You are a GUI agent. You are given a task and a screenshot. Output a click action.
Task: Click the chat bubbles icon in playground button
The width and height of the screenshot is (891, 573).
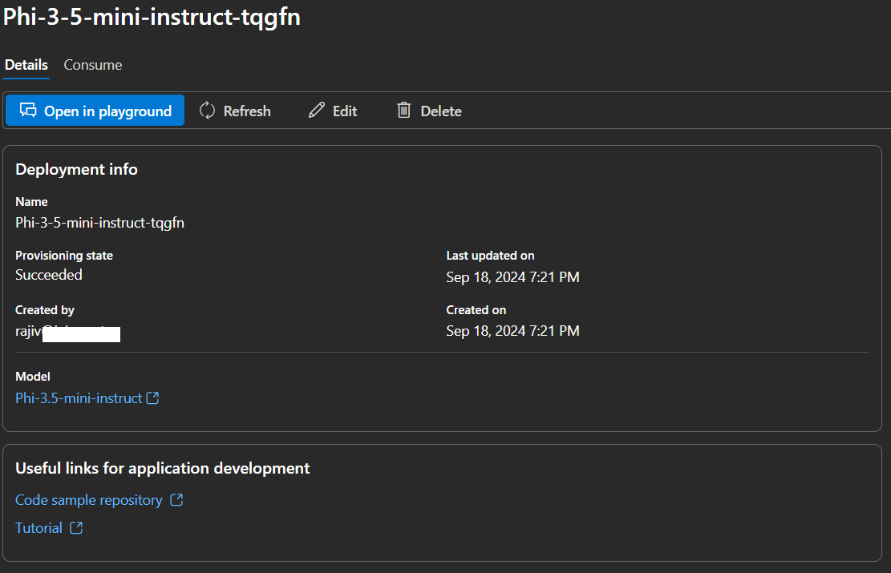click(28, 110)
